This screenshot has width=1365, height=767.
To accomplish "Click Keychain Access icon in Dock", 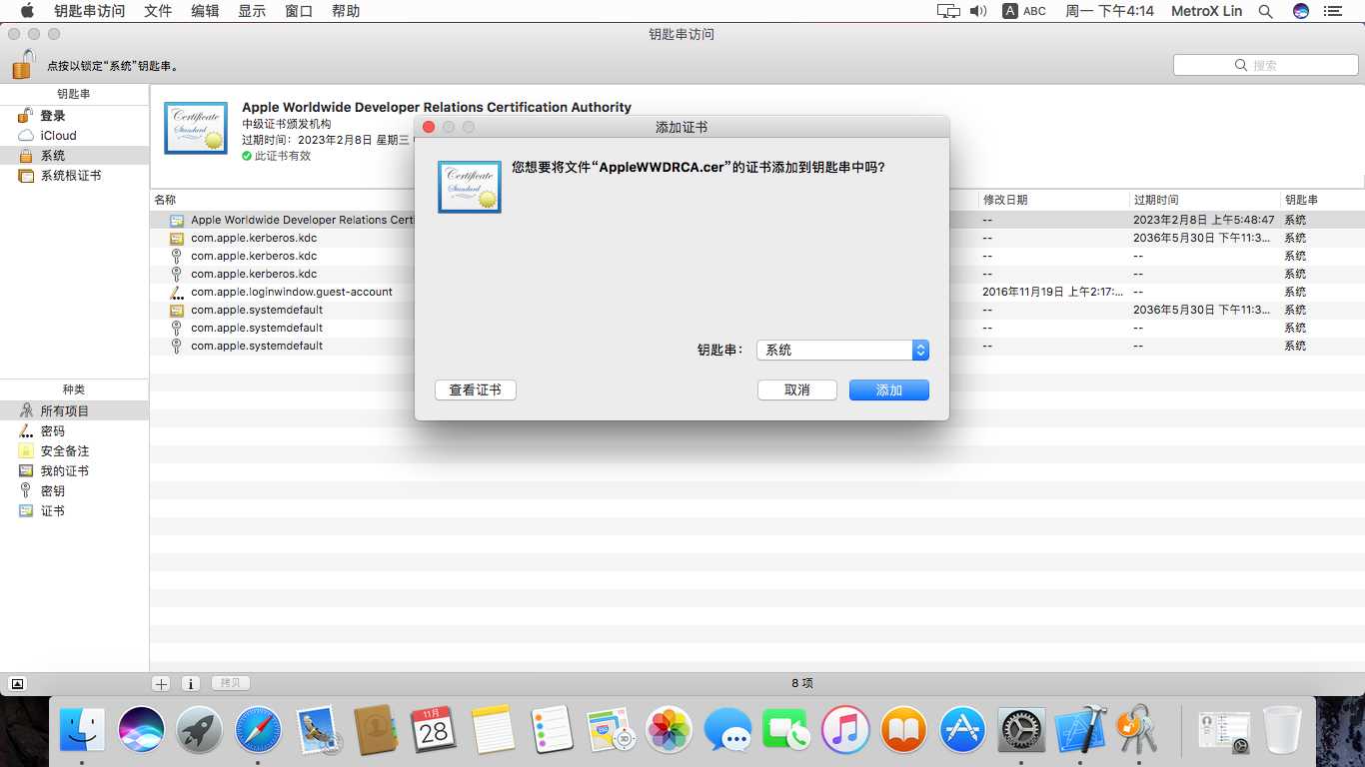I will pos(1138,730).
